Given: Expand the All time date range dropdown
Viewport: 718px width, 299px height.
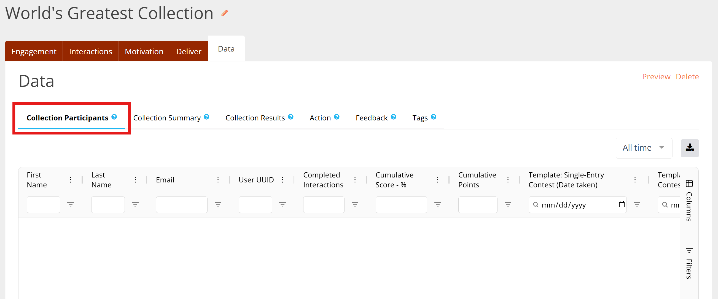Looking at the screenshot, I should click(x=644, y=148).
